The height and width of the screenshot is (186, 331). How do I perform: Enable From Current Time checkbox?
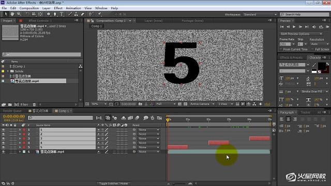pos(281,50)
